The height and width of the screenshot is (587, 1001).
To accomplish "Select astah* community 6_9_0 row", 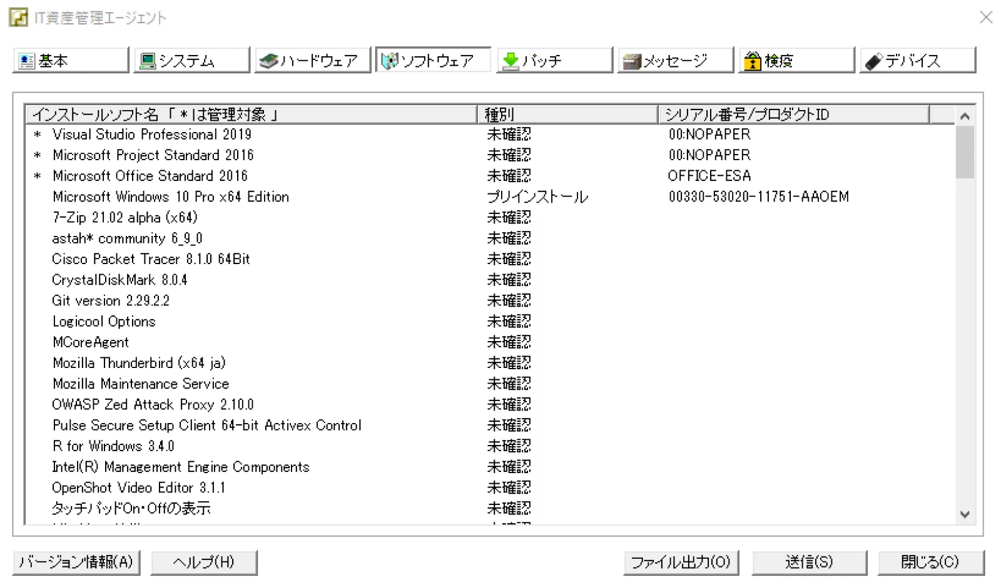I will click(490, 238).
